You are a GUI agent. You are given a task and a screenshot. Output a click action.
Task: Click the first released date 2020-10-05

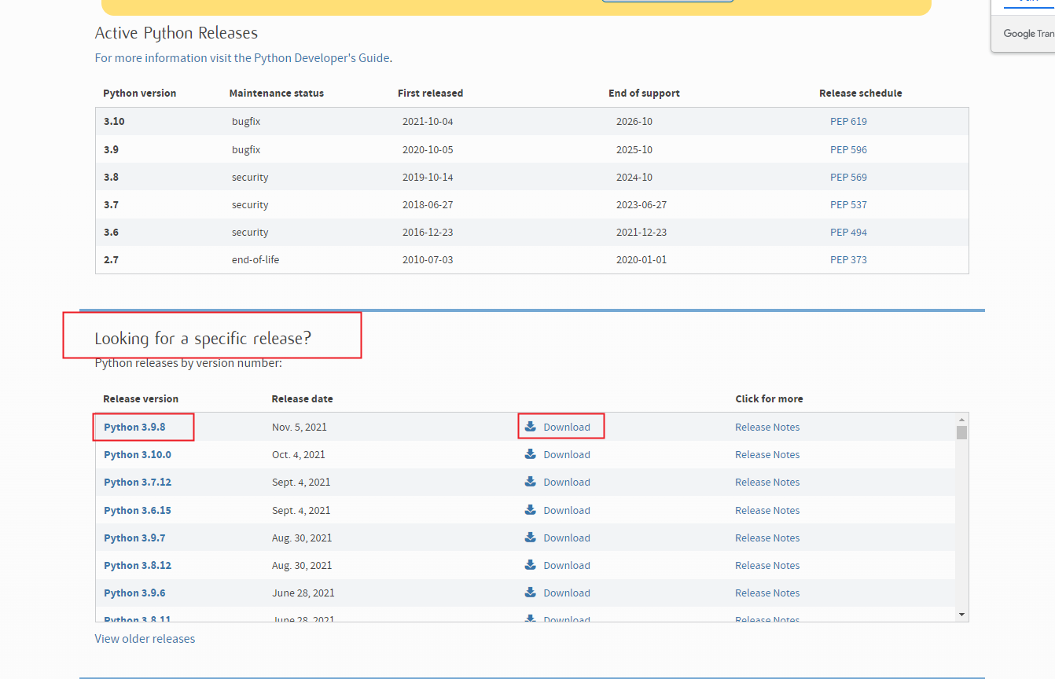pos(428,150)
